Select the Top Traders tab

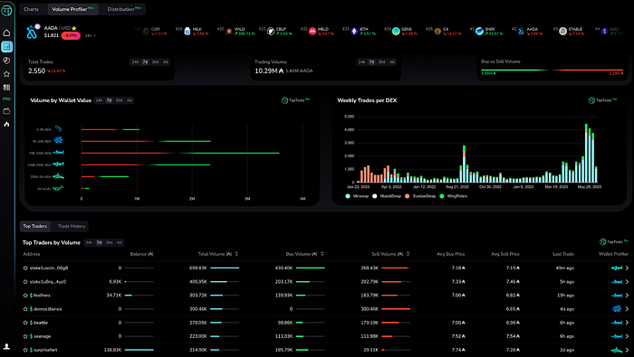tap(34, 226)
